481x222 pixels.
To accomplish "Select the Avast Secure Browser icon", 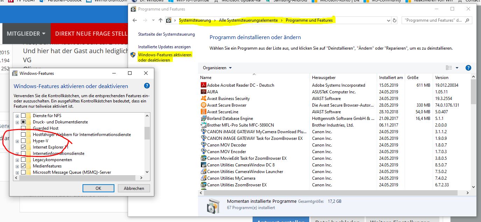I will coord(204,105).
